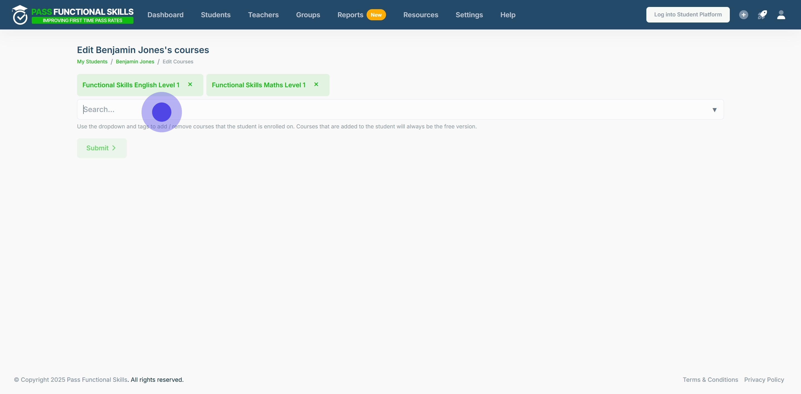Click the Submit button
Viewport: 801px width, 394px height.
coord(102,148)
